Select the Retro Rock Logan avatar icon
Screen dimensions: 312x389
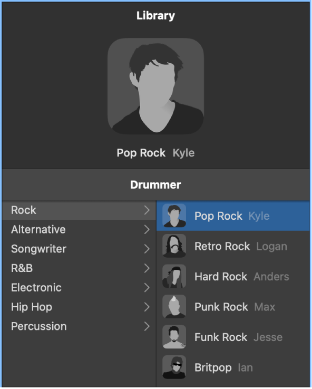[x=174, y=246]
